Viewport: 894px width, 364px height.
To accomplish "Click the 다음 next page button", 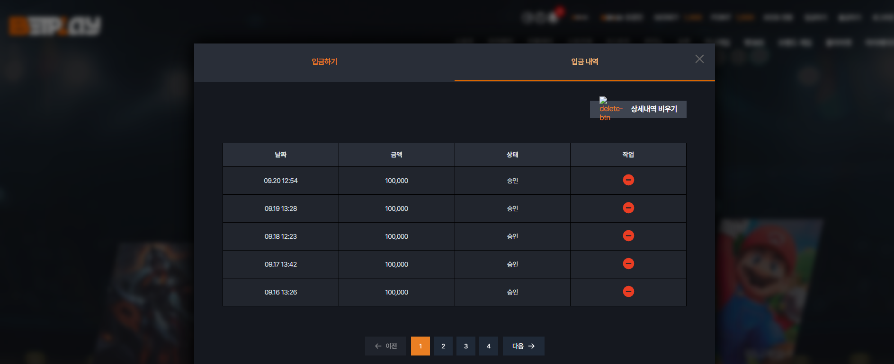I will (x=524, y=346).
